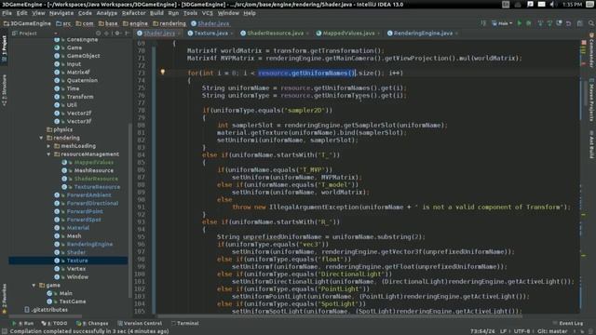Open the File menu
The height and width of the screenshot is (335, 596).
pos(7,13)
